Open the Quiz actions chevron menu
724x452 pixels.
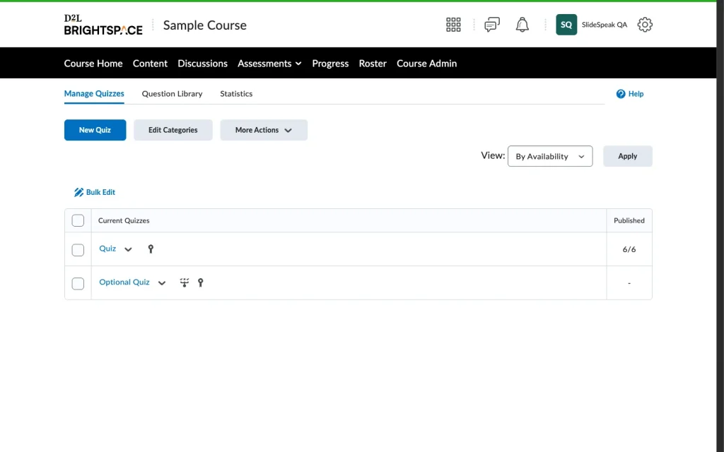click(x=128, y=249)
